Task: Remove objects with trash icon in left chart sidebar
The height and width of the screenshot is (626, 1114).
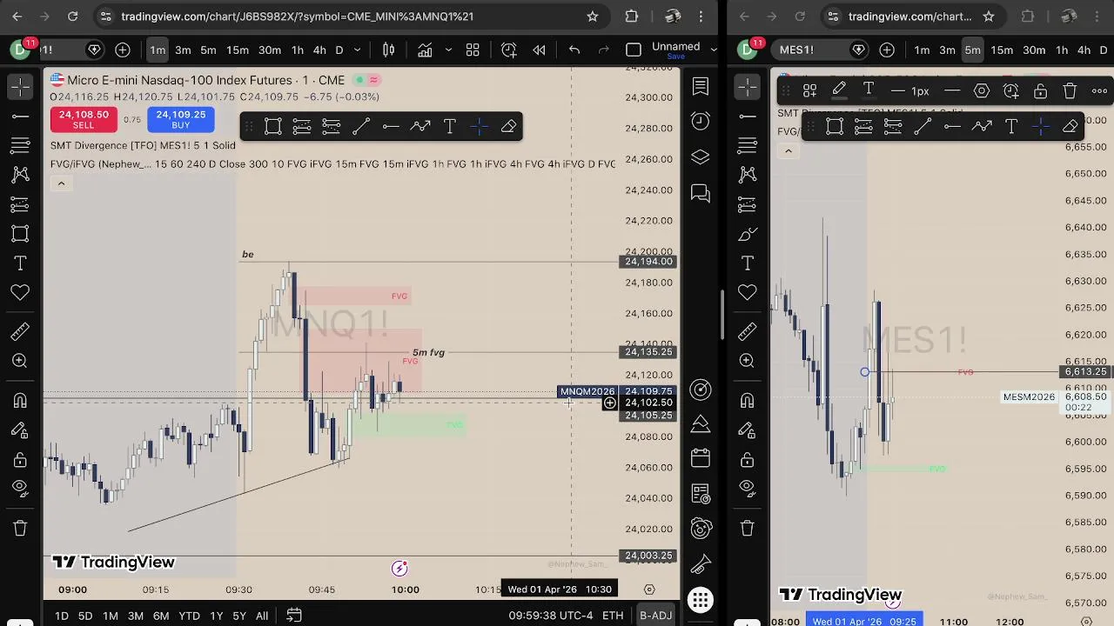Action: (x=20, y=528)
